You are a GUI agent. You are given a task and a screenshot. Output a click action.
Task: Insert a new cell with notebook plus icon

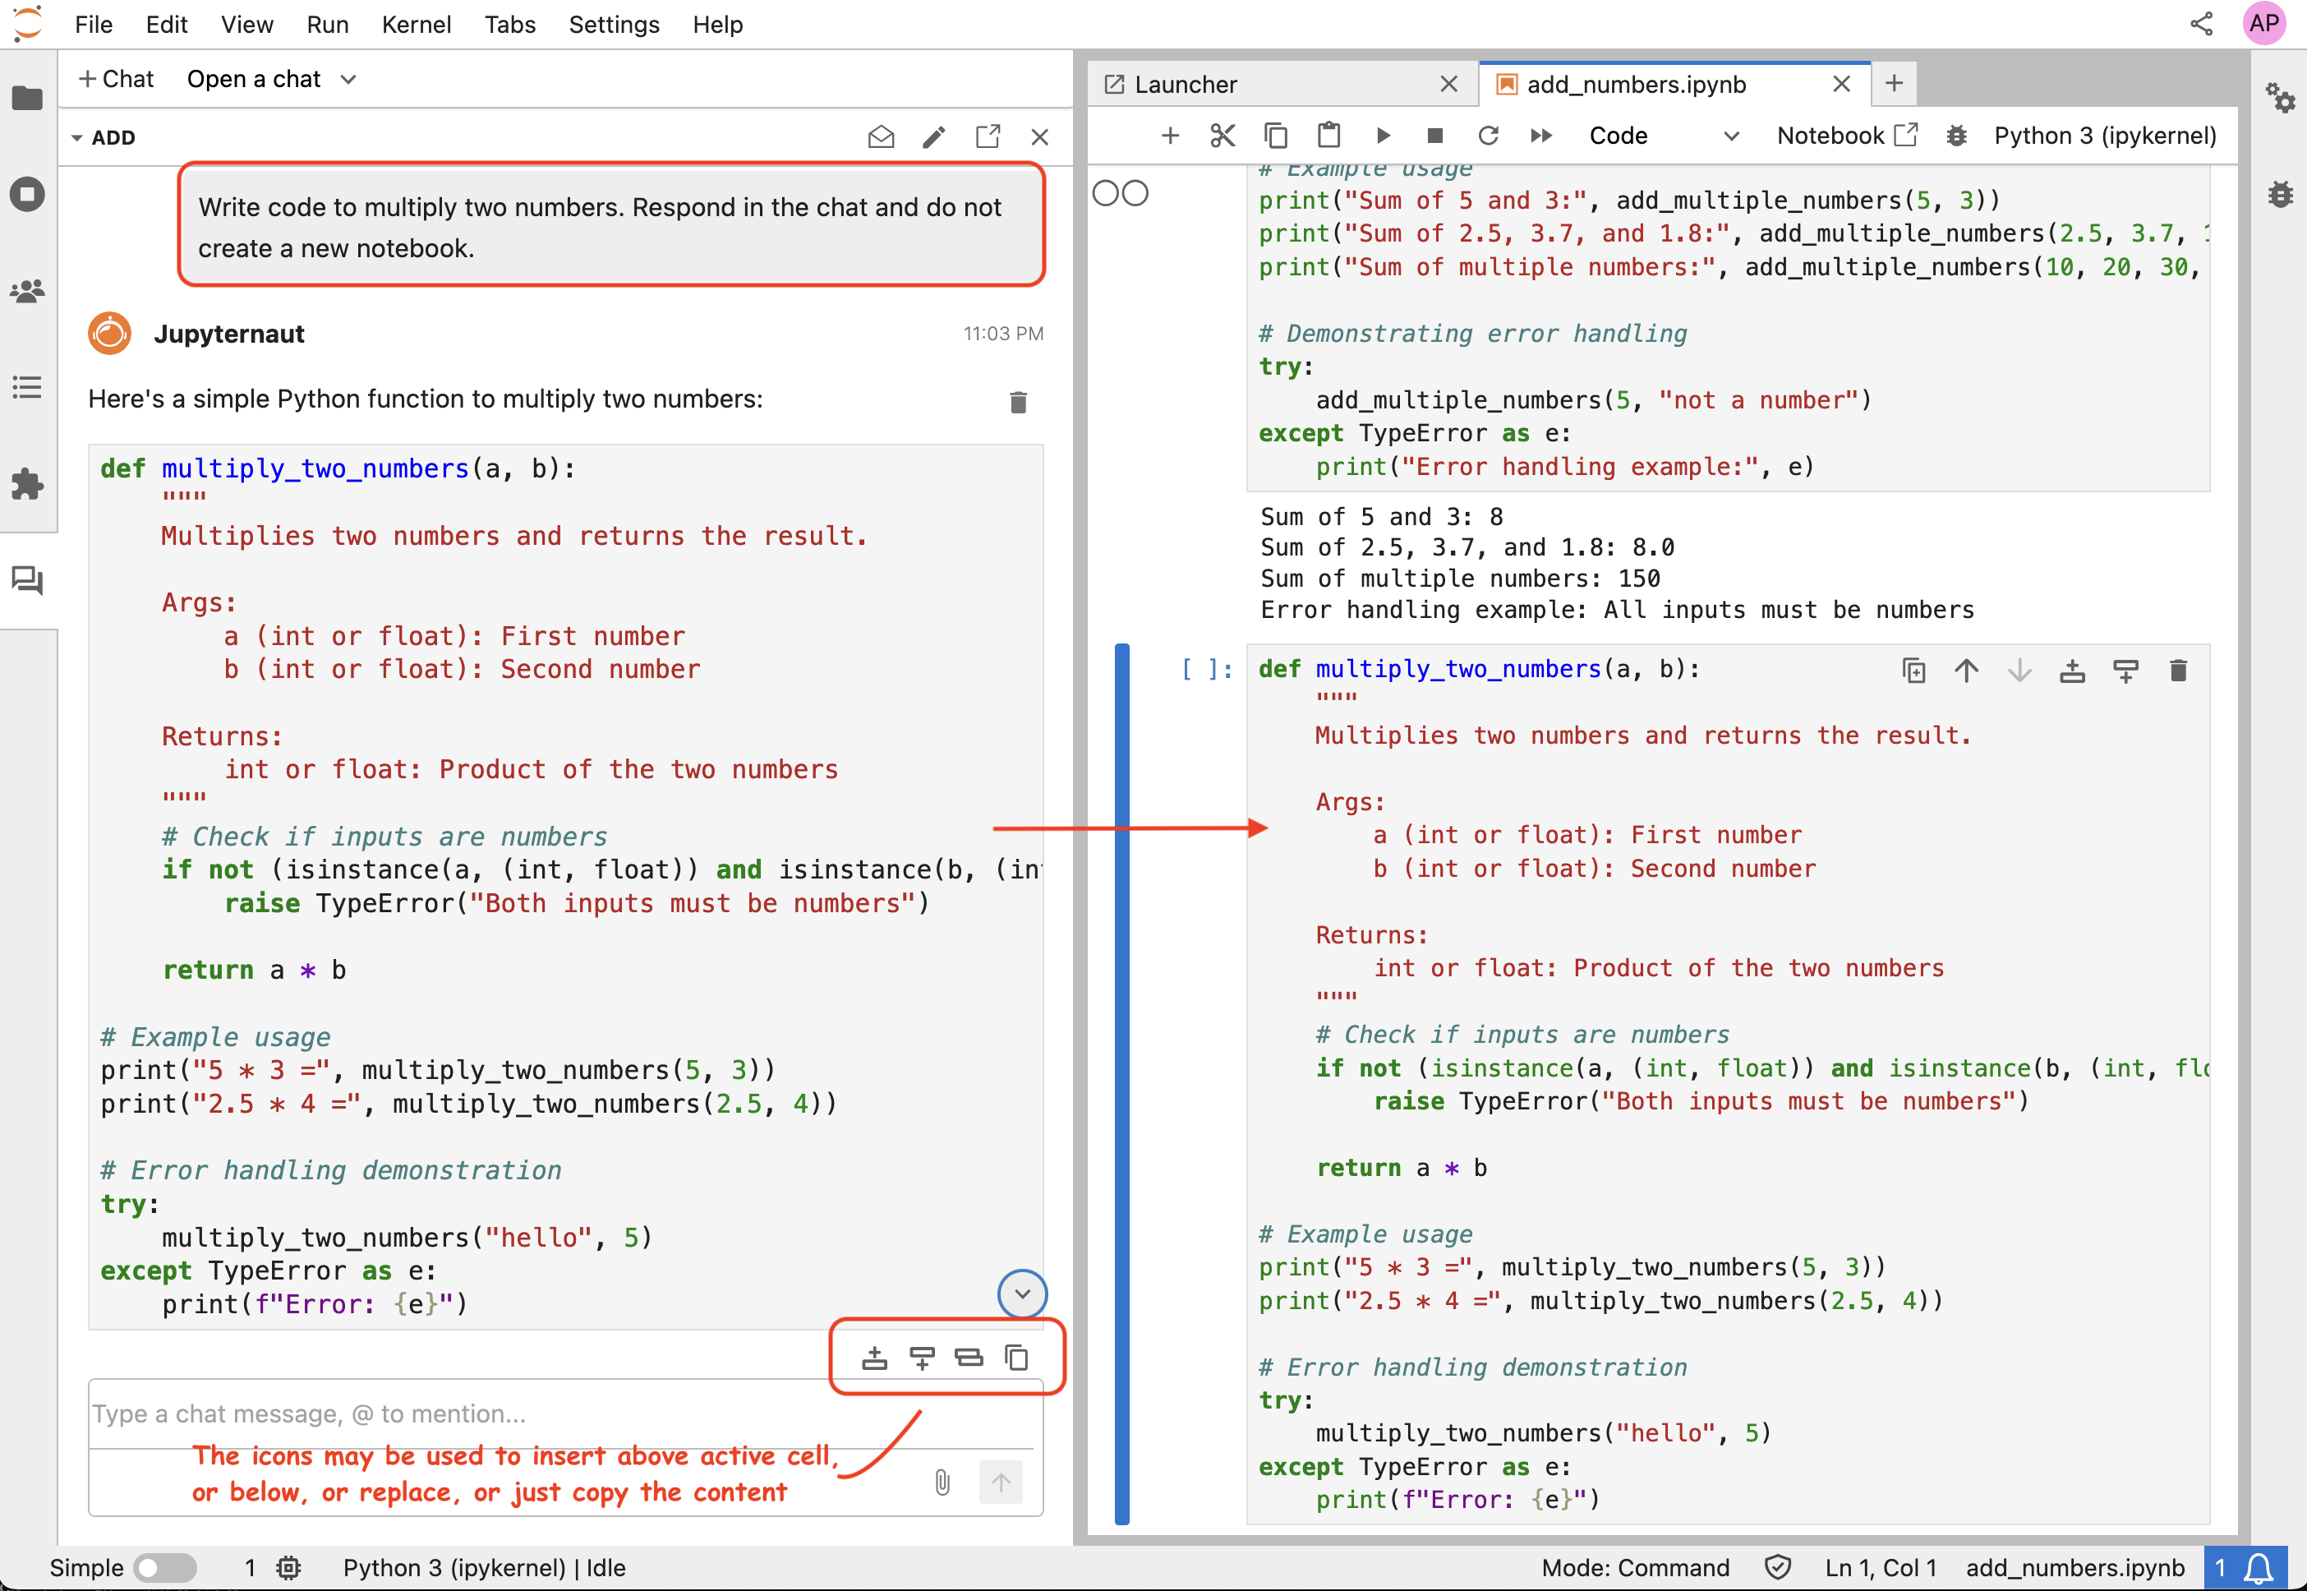[1170, 136]
